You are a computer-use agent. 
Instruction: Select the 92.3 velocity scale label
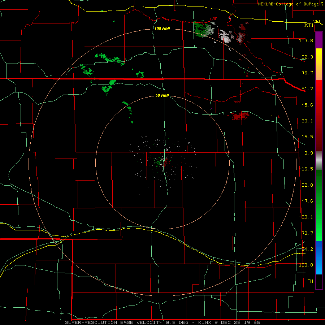click(x=307, y=57)
